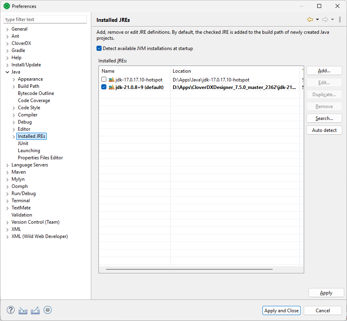Select the Oomph tree item

coord(19,186)
